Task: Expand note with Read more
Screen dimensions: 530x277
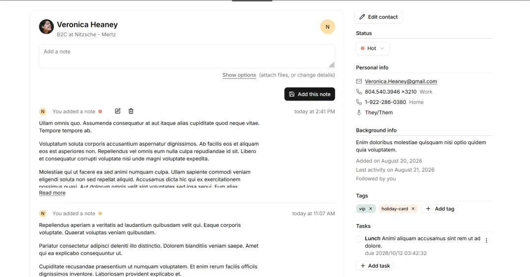Action: 52,193
